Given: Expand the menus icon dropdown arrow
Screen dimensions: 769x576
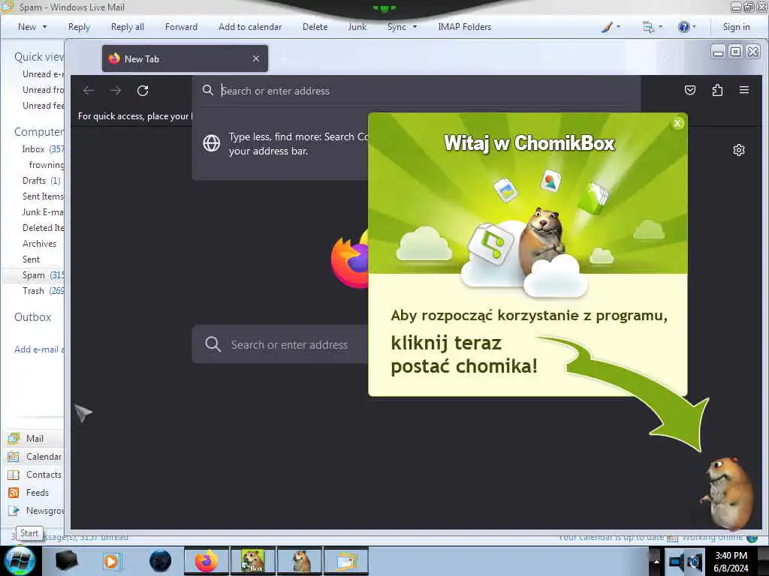Looking at the screenshot, I should pyautogui.click(x=661, y=27).
